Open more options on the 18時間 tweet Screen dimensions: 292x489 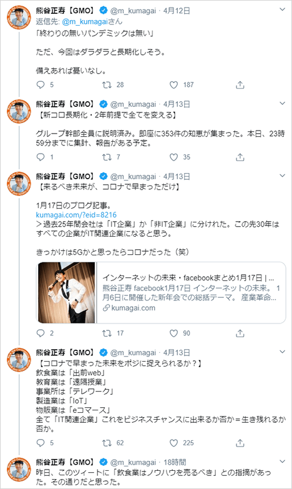click(283, 462)
